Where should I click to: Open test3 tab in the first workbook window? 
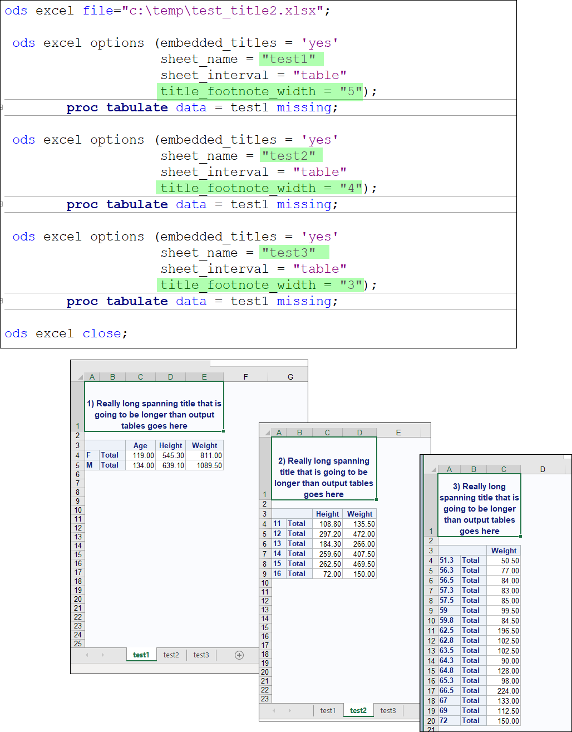click(x=201, y=655)
